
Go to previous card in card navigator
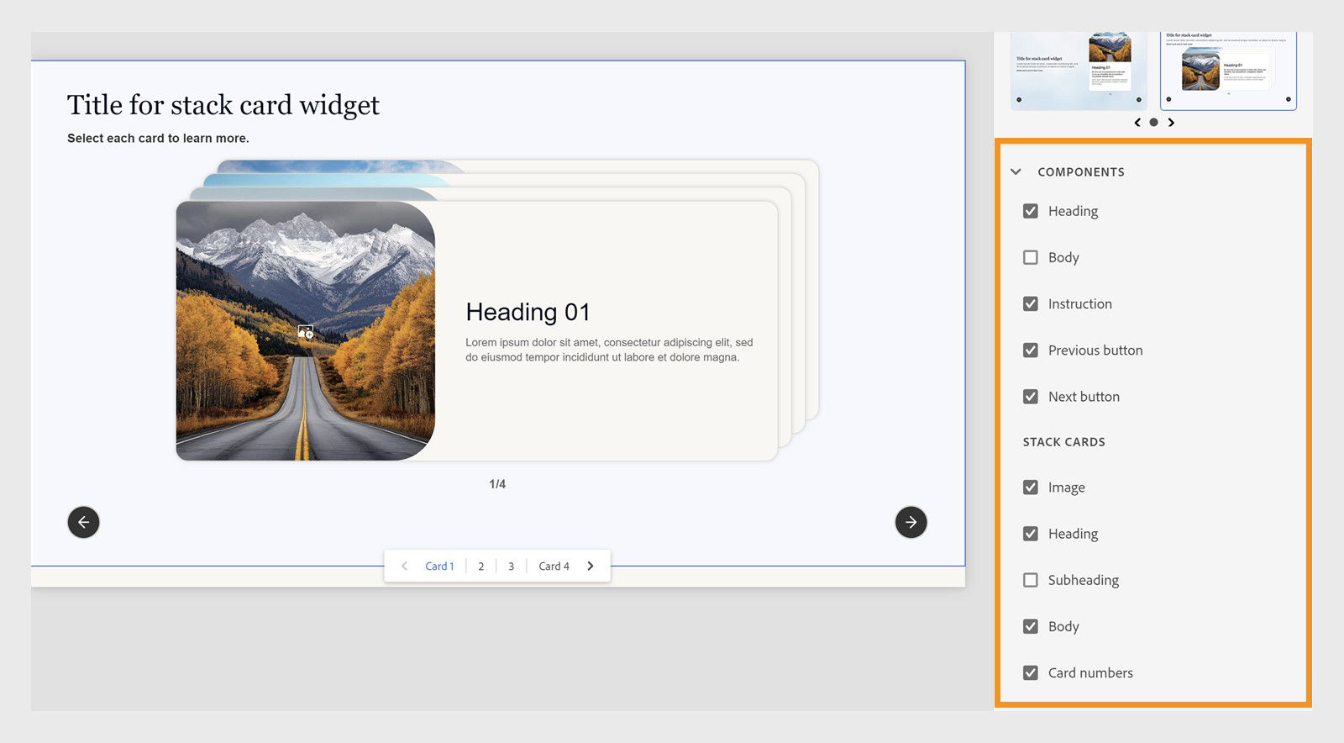point(404,566)
